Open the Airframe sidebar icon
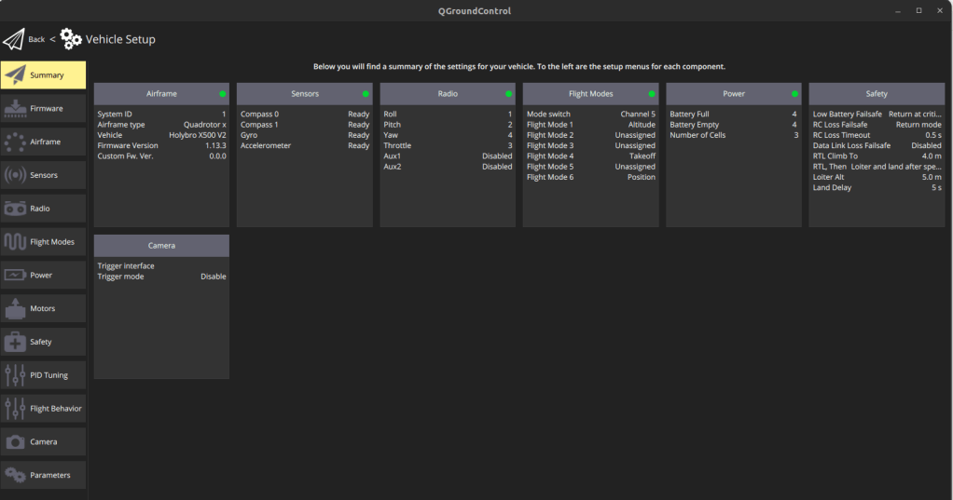The width and height of the screenshot is (953, 500). 15,142
